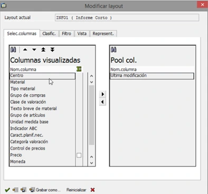Screen dimensions: 208x194
Task: Open the Represent. tab
Action: (x=103, y=34)
